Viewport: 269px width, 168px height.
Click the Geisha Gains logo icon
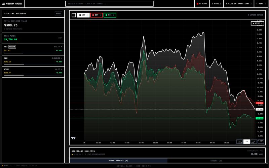[x=3, y=4]
